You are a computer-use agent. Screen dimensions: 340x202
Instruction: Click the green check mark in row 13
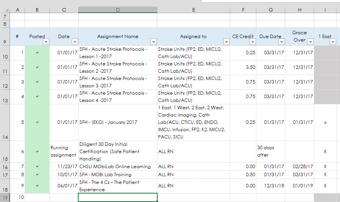click(x=37, y=96)
